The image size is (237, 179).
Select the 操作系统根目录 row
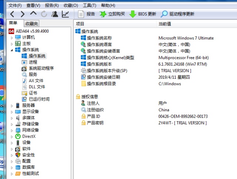156,84
